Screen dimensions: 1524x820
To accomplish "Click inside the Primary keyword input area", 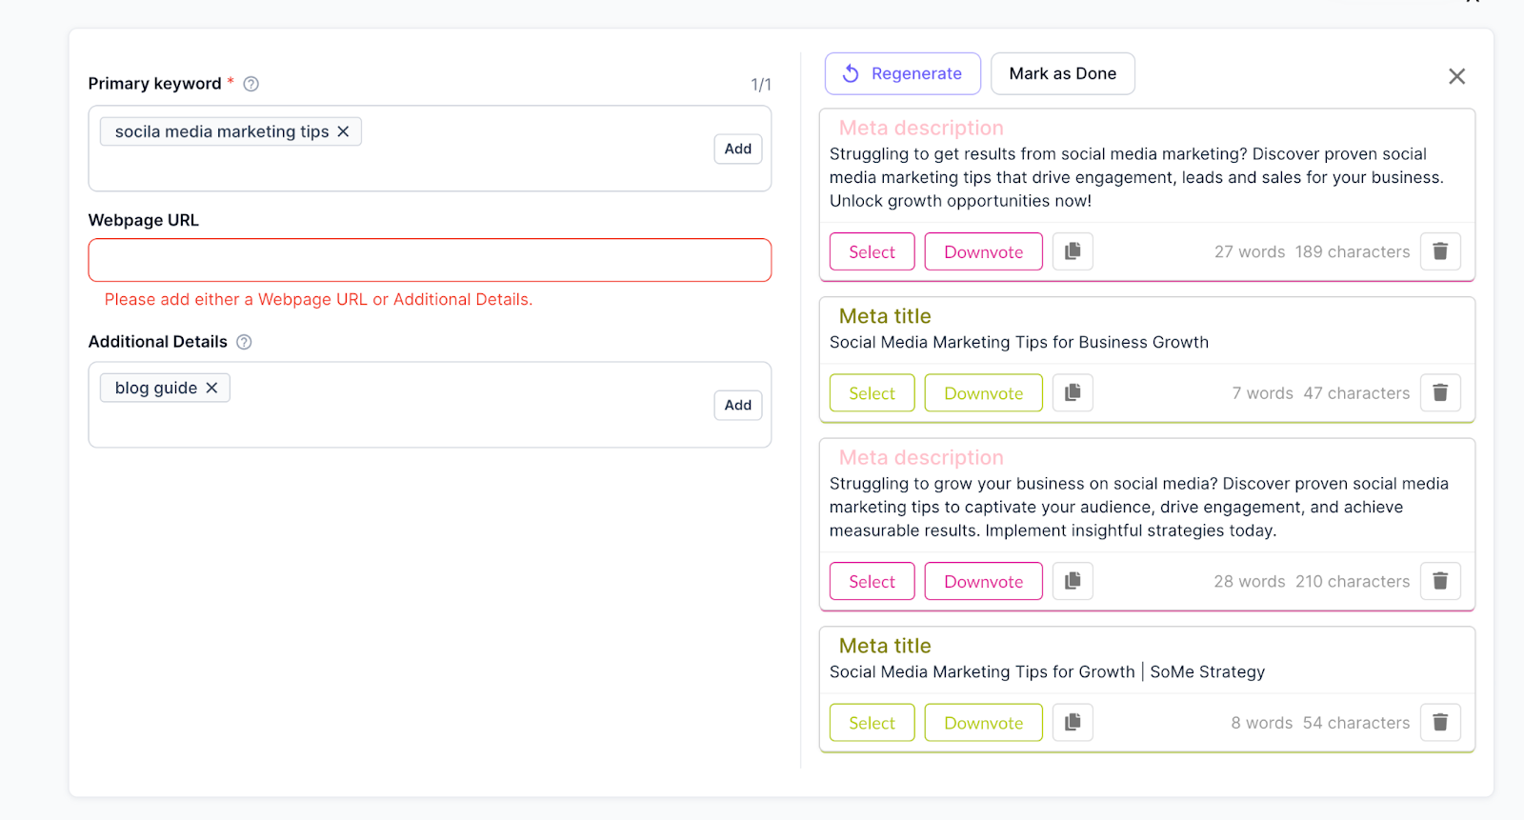I will pos(430,149).
